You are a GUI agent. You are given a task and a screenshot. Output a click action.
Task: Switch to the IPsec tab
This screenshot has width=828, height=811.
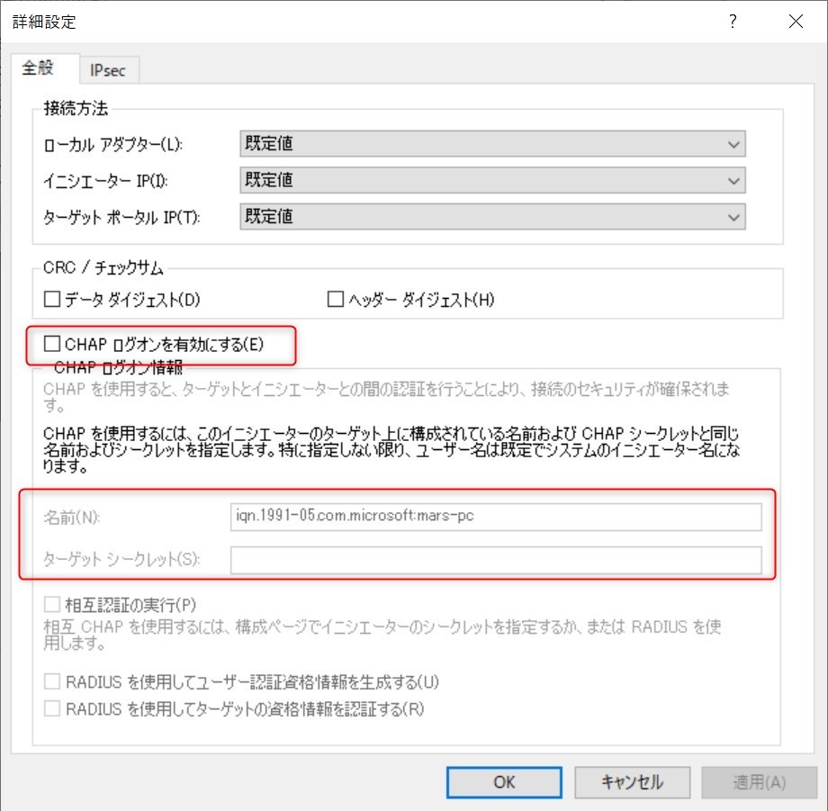pyautogui.click(x=108, y=71)
